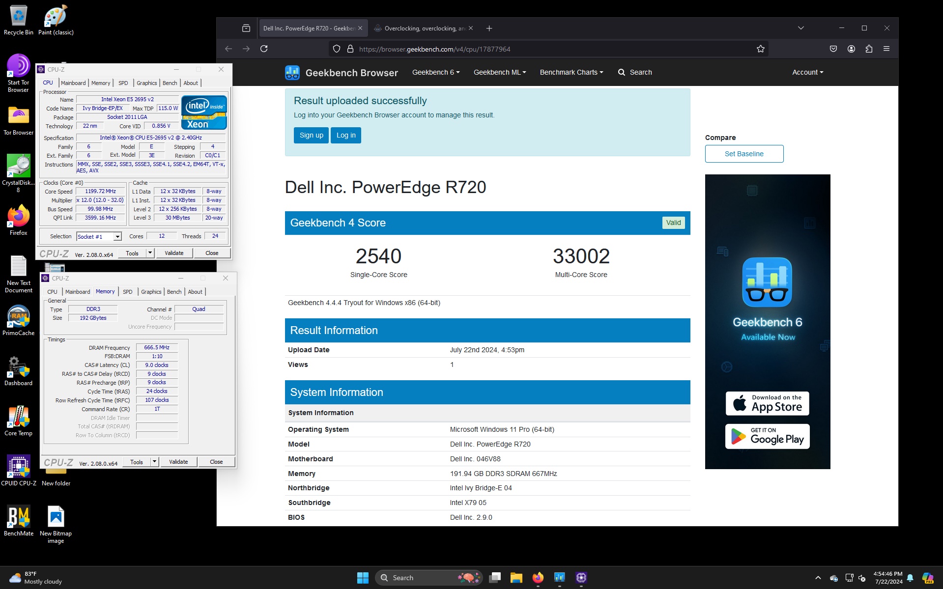Go back using the browser back arrow
Screen dimensions: 943x589
coord(229,49)
